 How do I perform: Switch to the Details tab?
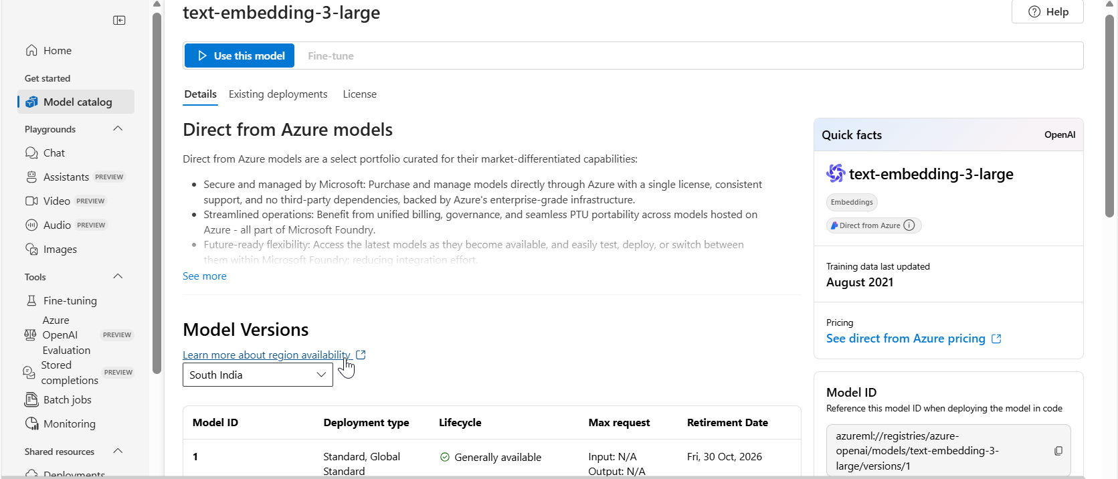pos(200,94)
